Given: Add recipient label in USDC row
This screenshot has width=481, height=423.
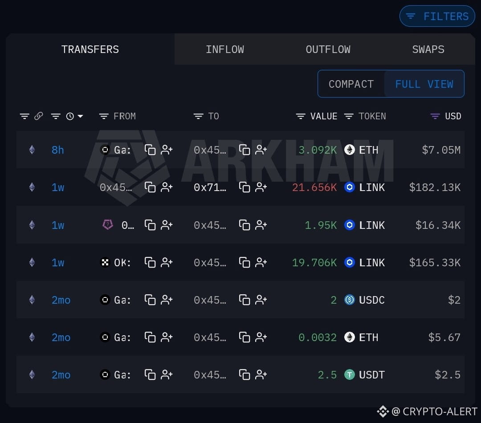Looking at the screenshot, I should pyautogui.click(x=261, y=300).
